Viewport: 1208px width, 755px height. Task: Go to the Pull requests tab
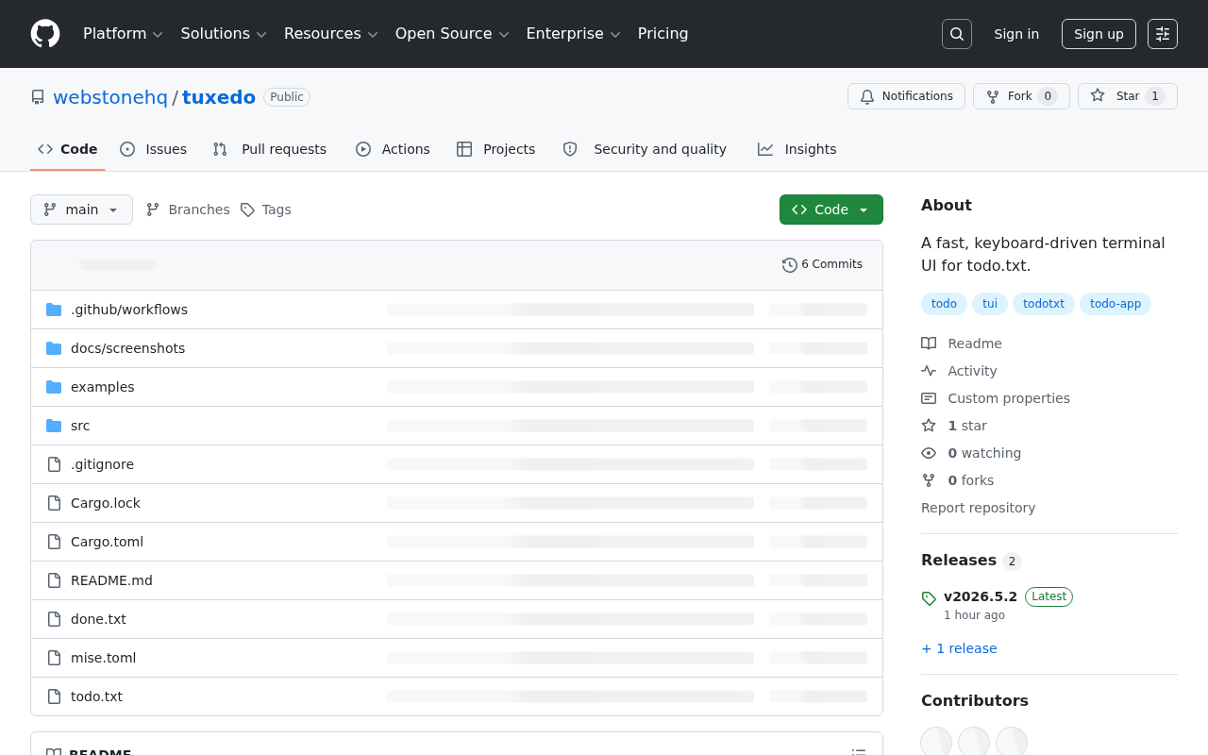point(270,149)
